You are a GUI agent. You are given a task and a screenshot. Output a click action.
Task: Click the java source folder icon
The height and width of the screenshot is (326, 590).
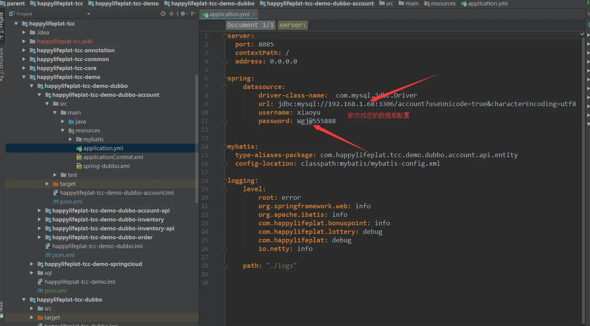[71, 122]
